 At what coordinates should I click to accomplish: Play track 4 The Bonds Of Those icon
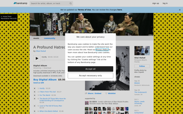click(x=34, y=98)
